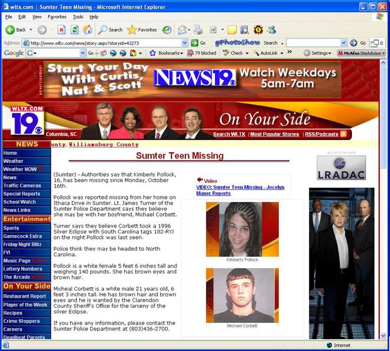
Task: Click the AutoLink wand icon
Action: (x=256, y=53)
